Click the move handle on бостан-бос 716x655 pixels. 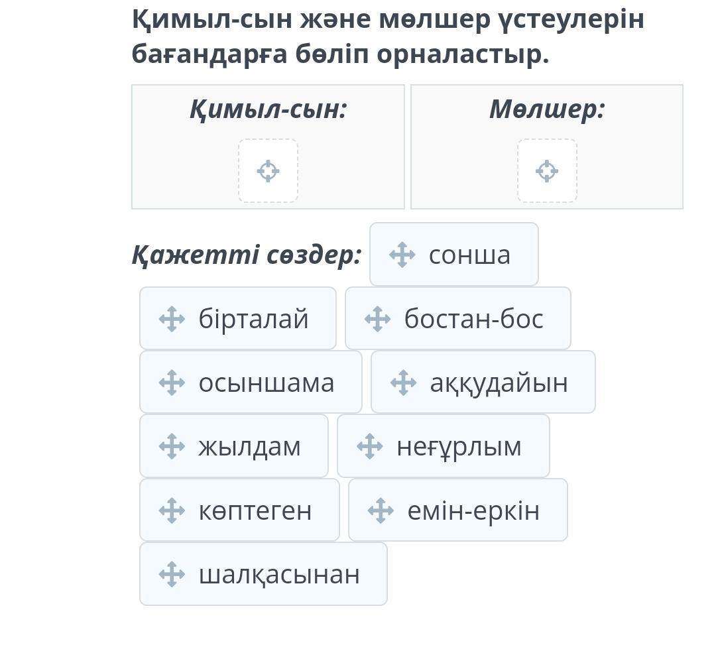[378, 319]
